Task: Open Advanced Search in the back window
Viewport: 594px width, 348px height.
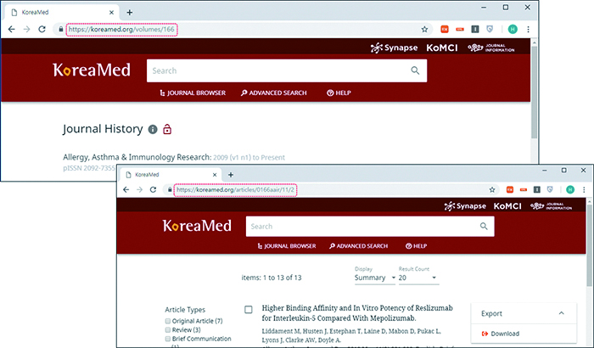Action: pyautogui.click(x=274, y=93)
